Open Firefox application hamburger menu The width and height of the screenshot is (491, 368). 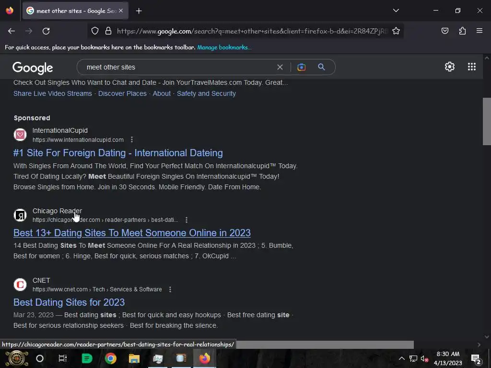[479, 31]
